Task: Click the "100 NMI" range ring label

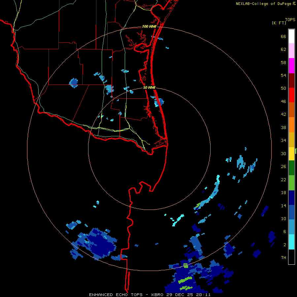Action: [149, 26]
